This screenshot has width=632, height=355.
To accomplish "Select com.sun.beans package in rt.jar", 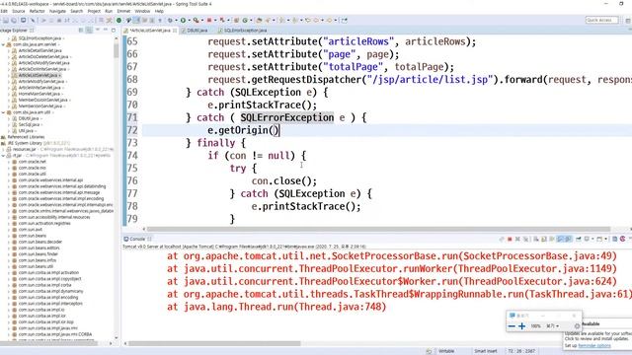I will point(32,236).
